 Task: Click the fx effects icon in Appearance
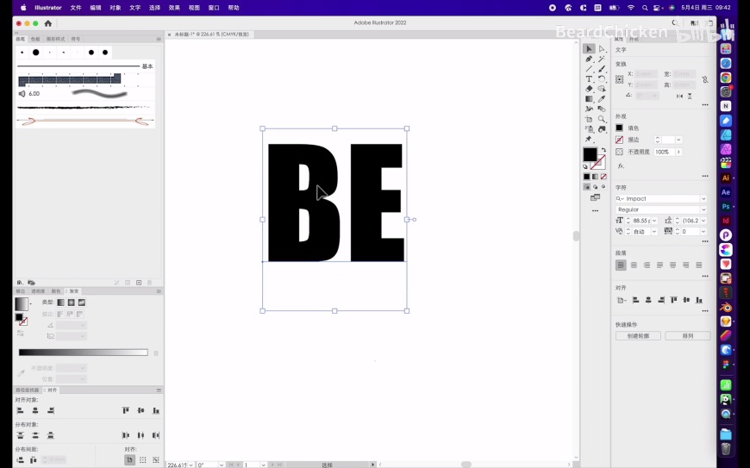[x=621, y=165]
